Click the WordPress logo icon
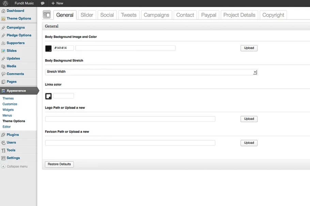This screenshot has height=206, width=310. pyautogui.click(x=5, y=3)
